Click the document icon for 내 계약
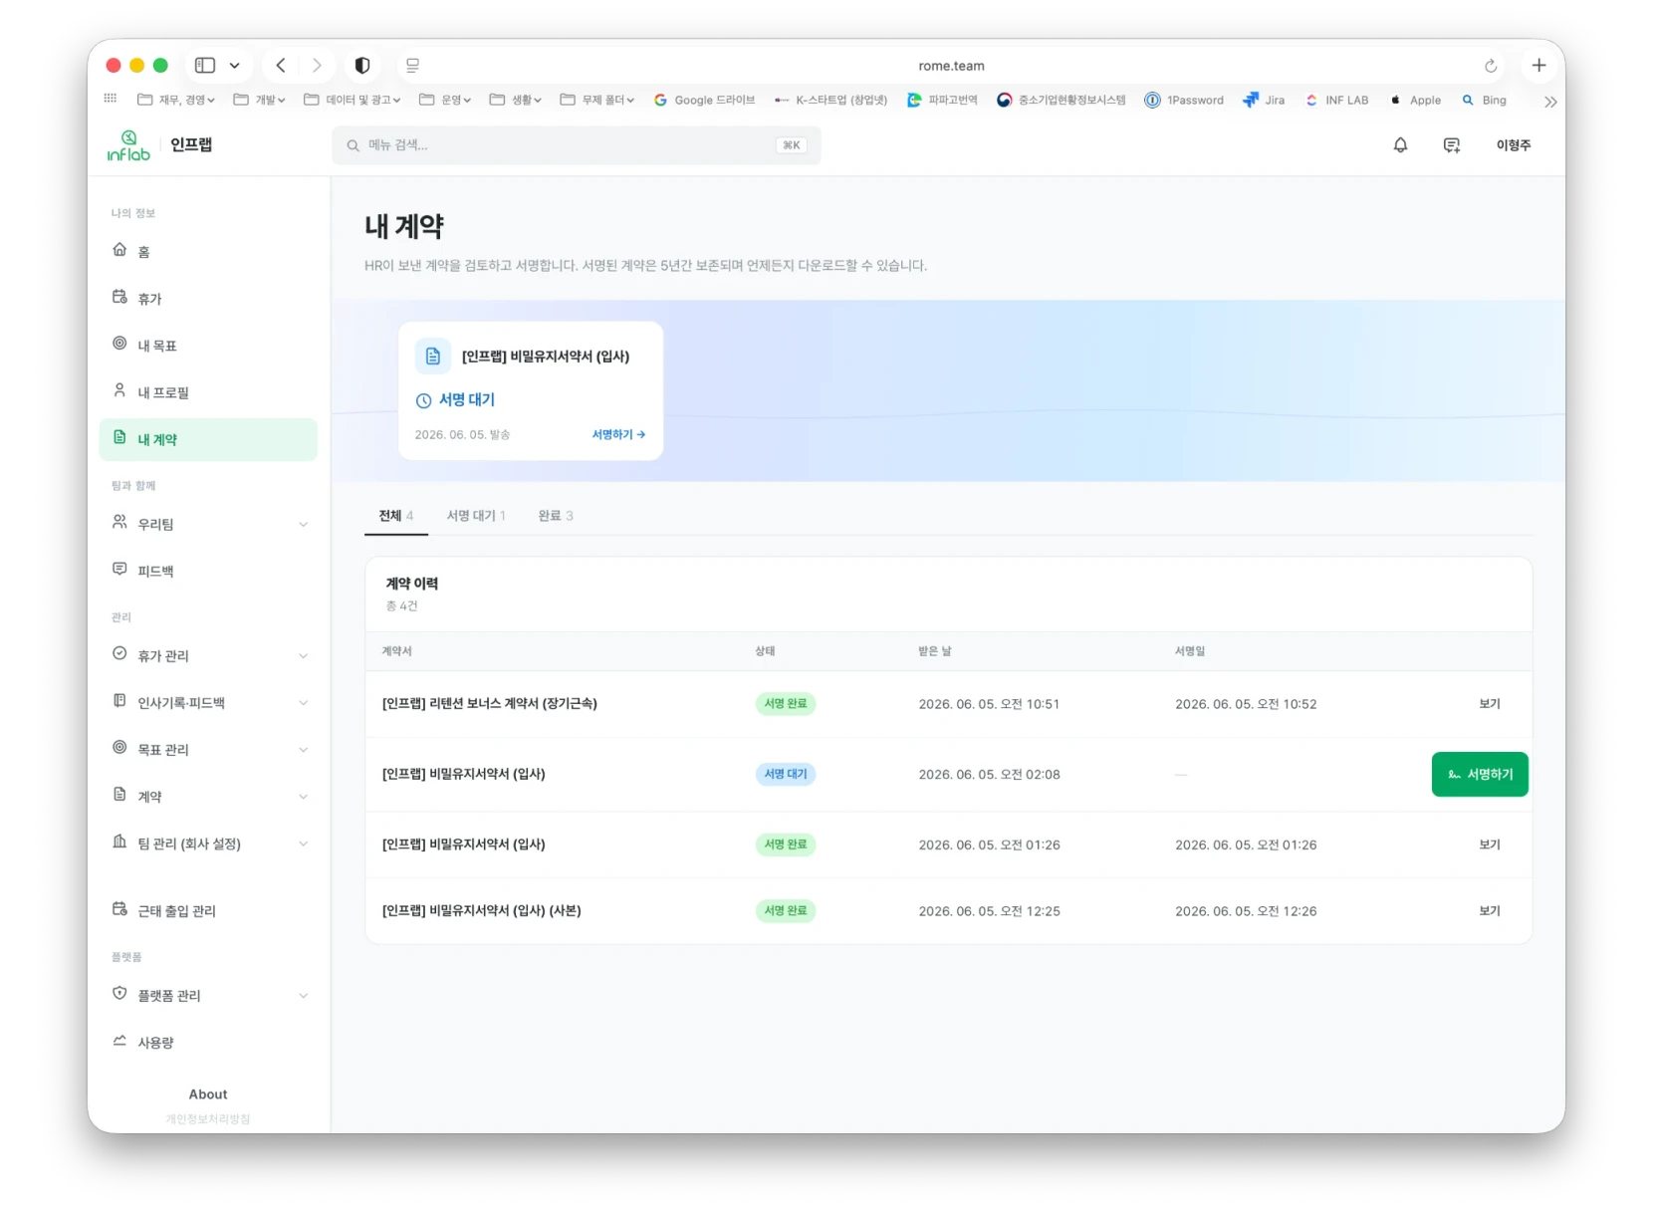This screenshot has height=1209, width=1653. click(119, 438)
